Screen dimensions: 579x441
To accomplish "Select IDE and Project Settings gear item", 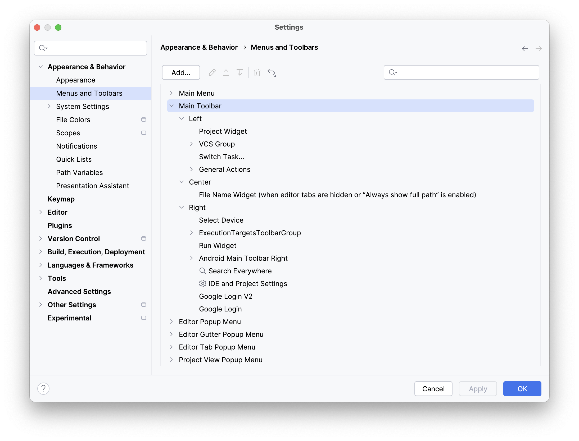I will [247, 284].
